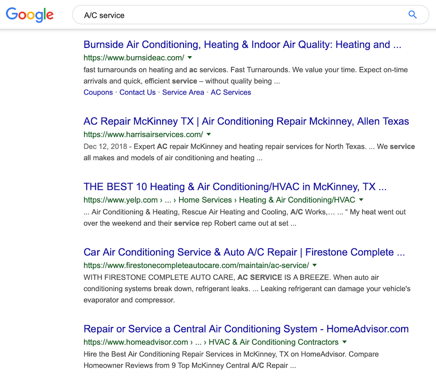Image resolution: width=436 pixels, height=382 pixels.
Task: Open the AC Repair McKinney TX result title
Action: pos(246,122)
